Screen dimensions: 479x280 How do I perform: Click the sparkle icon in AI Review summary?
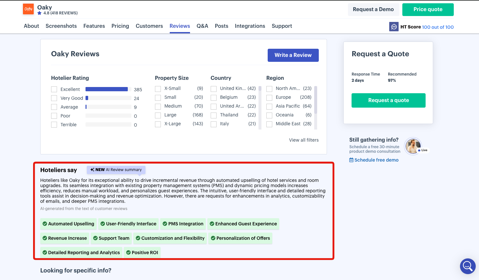click(x=92, y=170)
